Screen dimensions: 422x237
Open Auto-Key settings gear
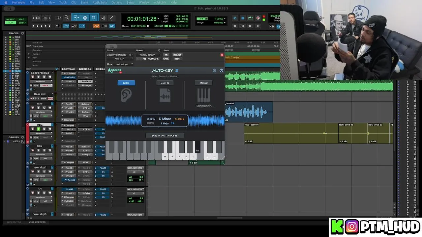pos(214,70)
